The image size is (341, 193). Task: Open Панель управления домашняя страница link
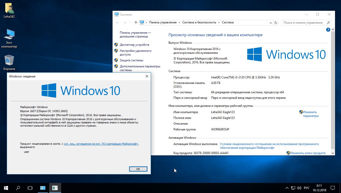pyautogui.click(x=135, y=34)
